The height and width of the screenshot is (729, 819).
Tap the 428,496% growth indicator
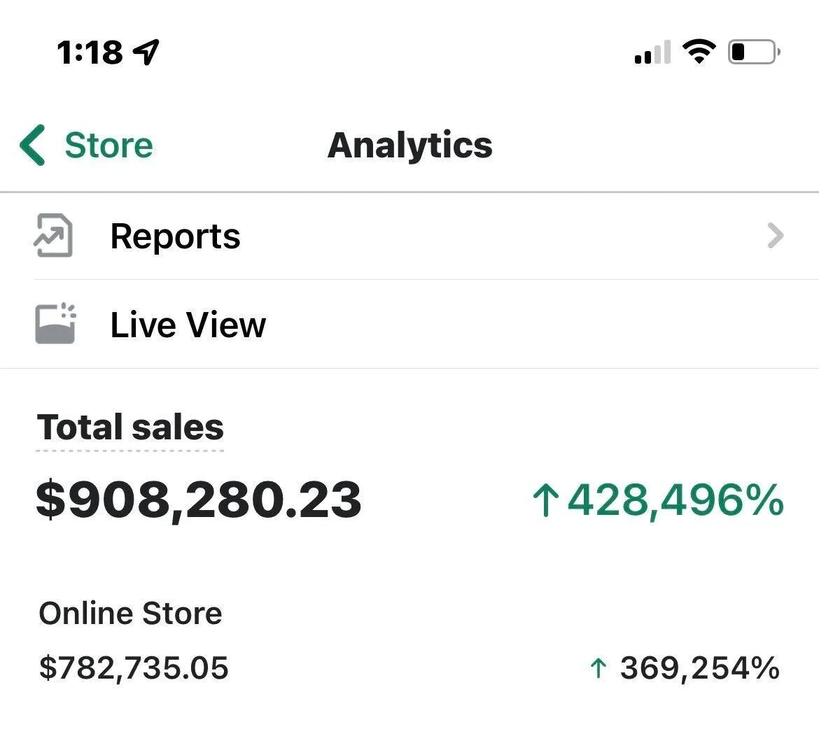tap(675, 500)
